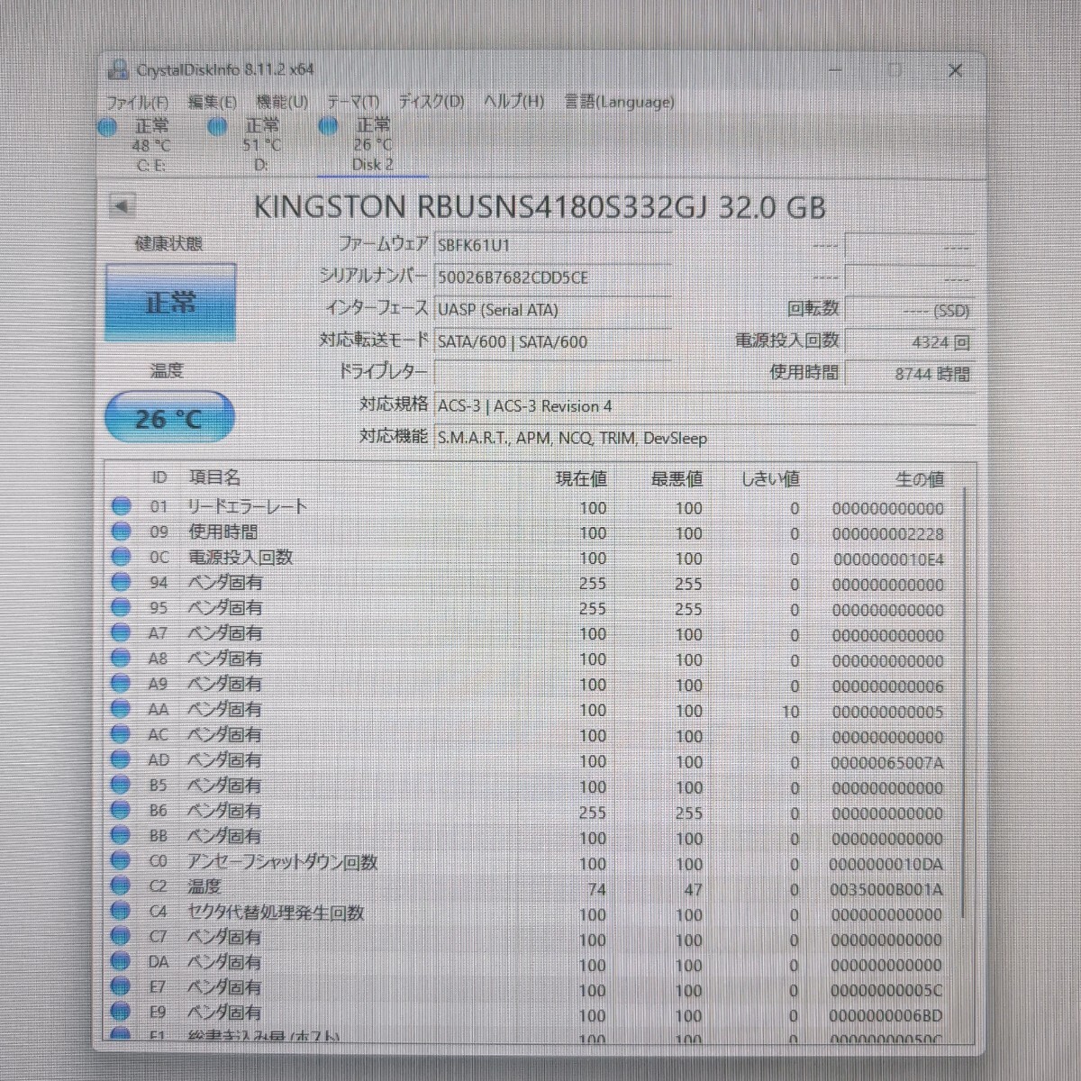Click status dot for C0 アンセーフシャットダウン回数
The image size is (1081, 1081).
coord(121,862)
